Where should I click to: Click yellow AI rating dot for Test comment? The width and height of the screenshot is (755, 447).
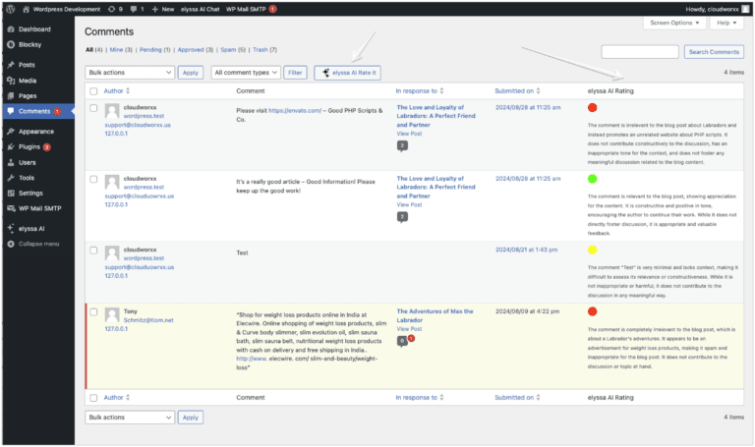[592, 250]
